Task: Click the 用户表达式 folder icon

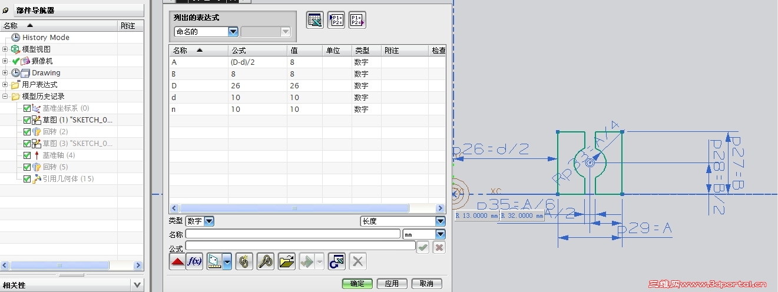Action: click(15, 84)
